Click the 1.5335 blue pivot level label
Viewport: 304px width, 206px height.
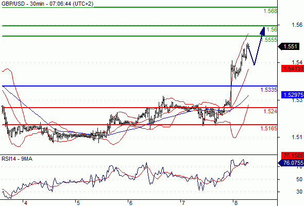pos(269,90)
